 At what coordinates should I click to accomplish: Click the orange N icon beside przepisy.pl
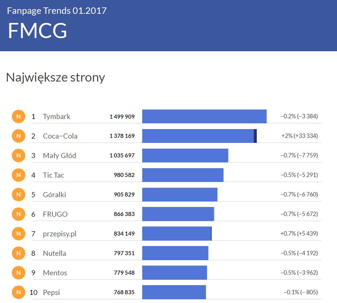point(19,234)
